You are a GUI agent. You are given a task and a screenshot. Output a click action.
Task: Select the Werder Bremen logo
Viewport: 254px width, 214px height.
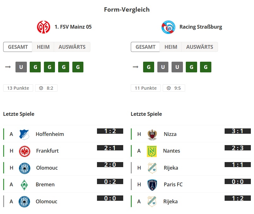click(x=24, y=185)
